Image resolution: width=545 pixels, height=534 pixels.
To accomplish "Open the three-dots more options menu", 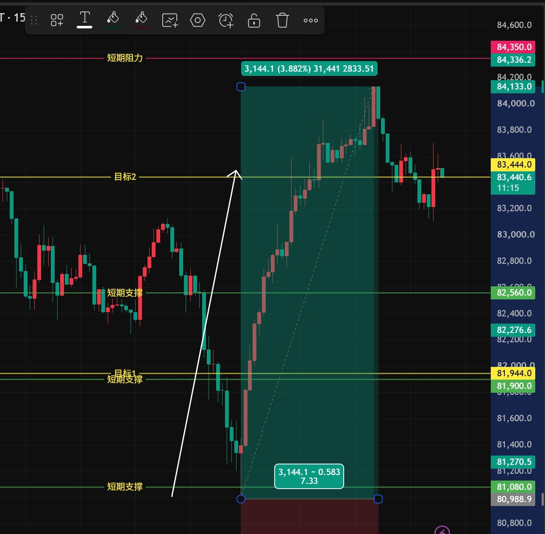I will coord(311,20).
